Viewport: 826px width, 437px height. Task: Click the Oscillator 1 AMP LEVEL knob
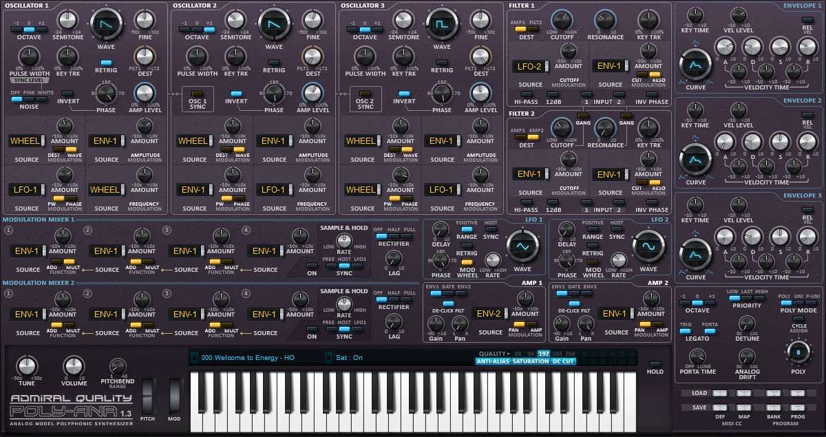(x=144, y=92)
